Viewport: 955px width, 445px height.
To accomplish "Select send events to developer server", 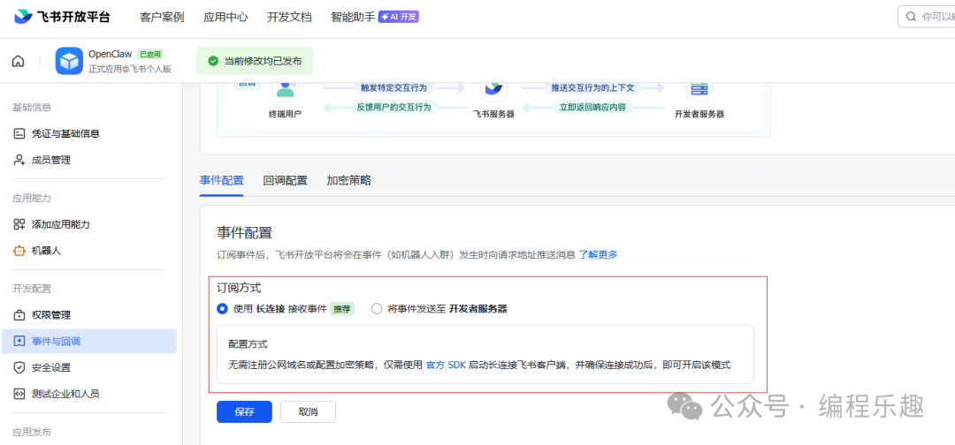I will (377, 309).
